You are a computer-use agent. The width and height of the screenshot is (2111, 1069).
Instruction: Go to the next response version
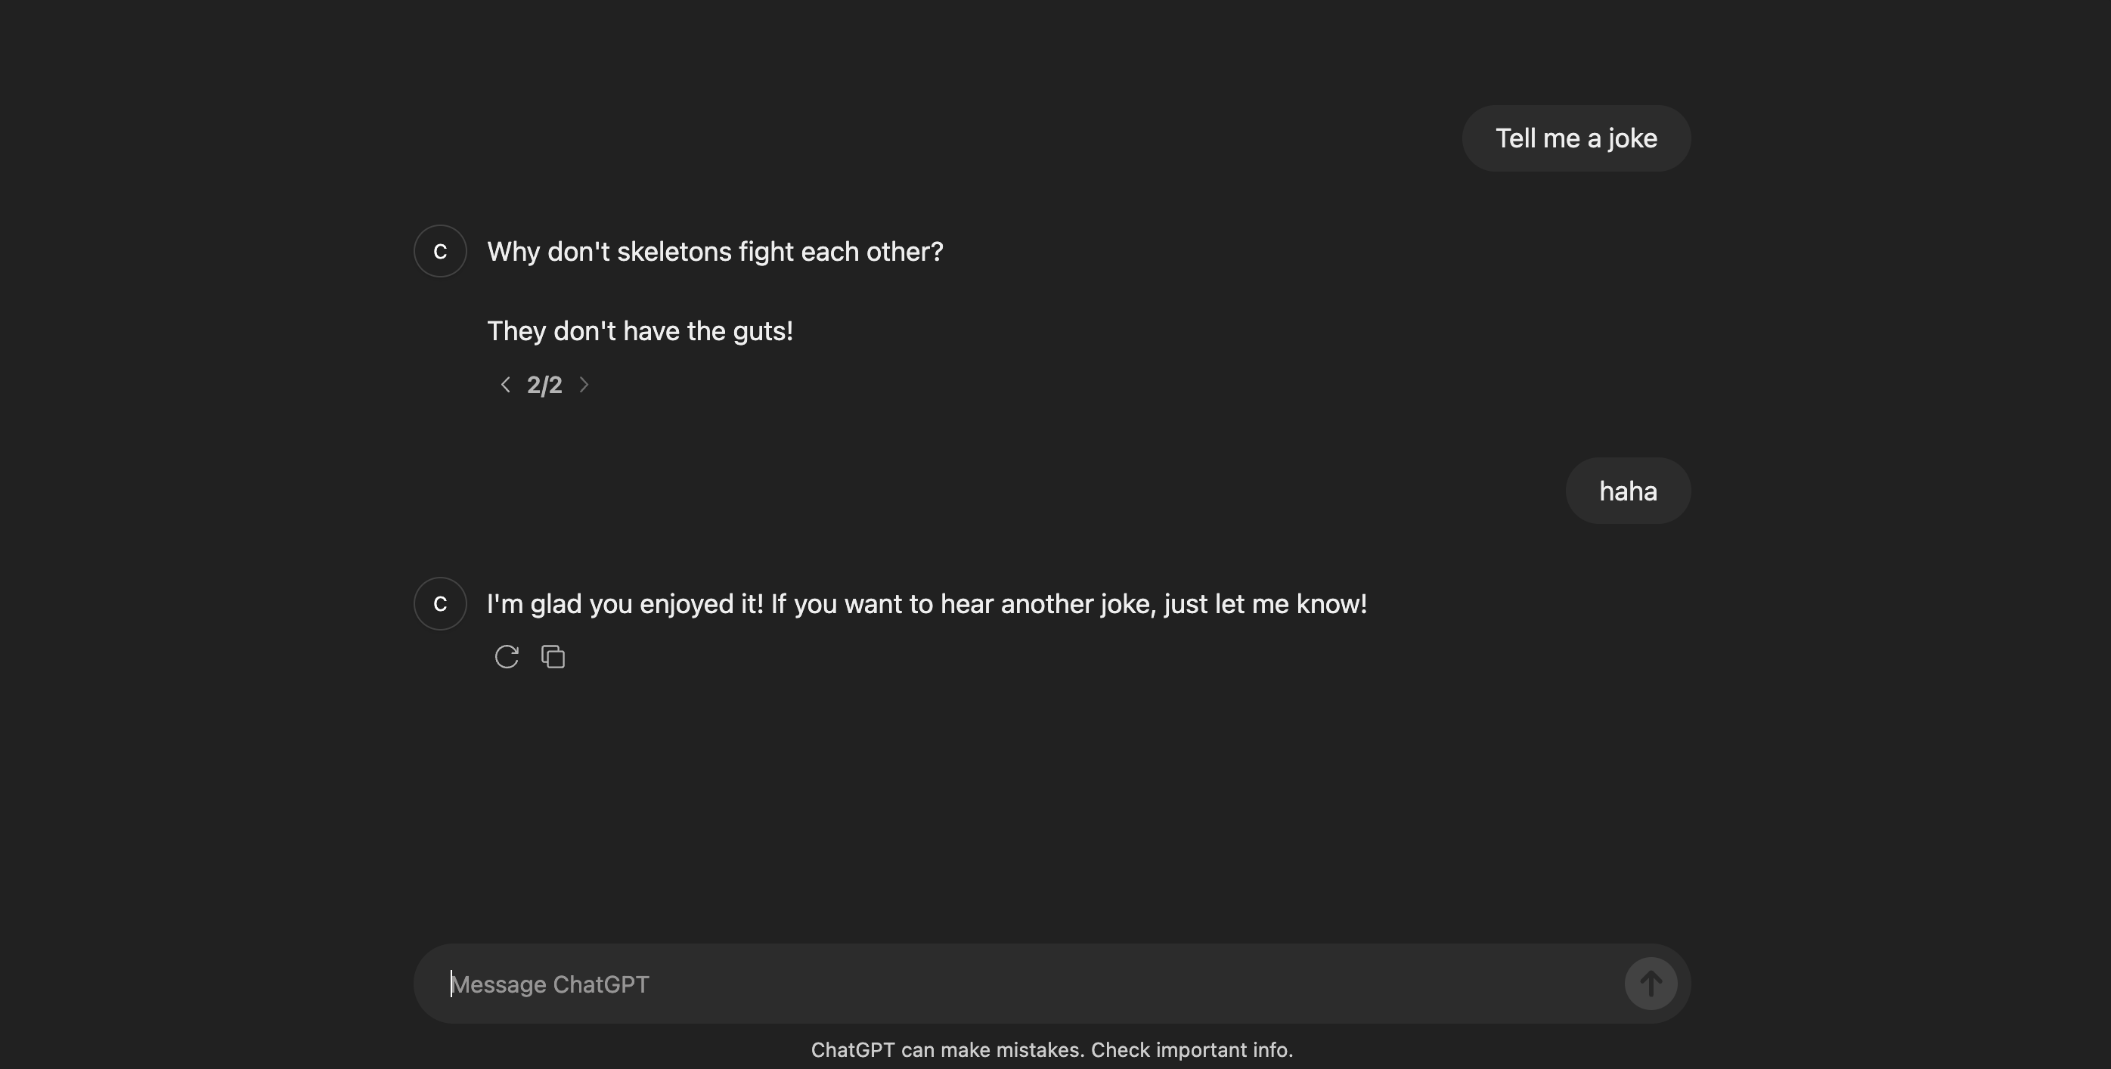584,385
